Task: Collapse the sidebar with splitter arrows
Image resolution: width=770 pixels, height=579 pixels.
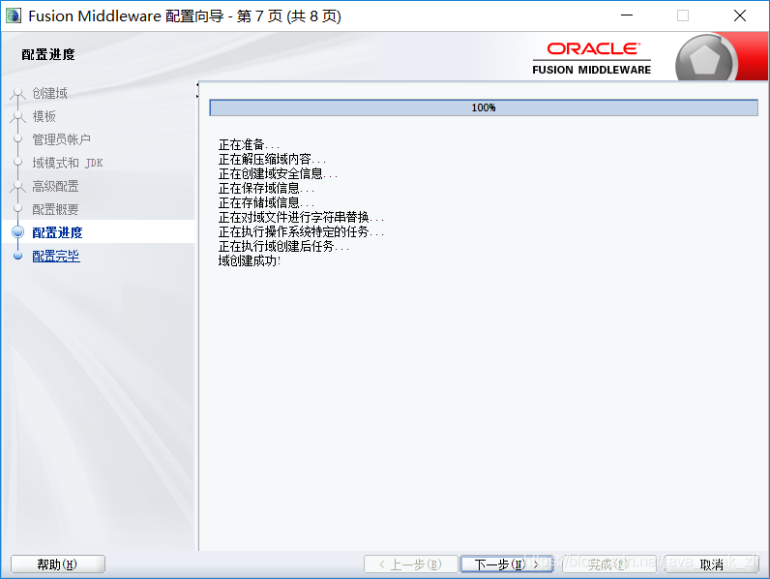Action: pos(197,90)
